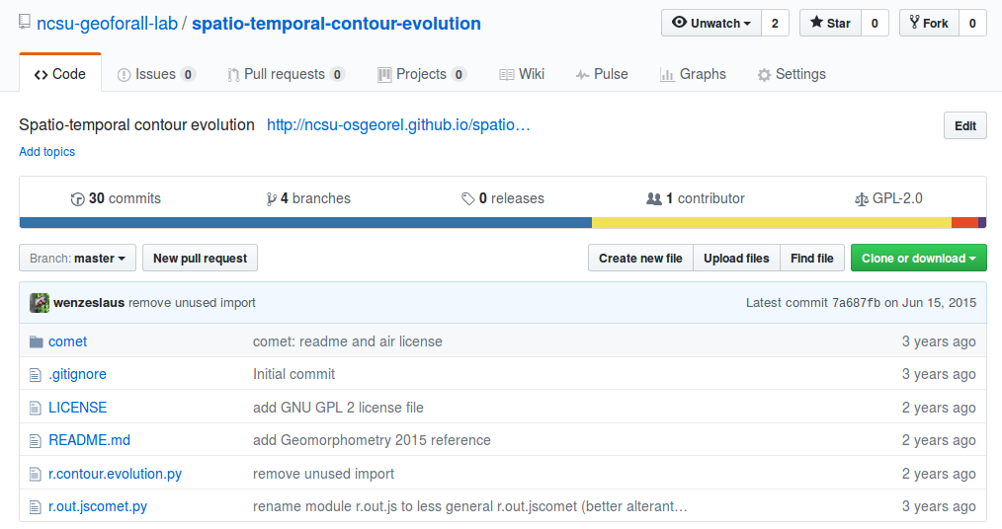Open the README.md file
Screen dimensions: 1002x529
tap(90, 440)
